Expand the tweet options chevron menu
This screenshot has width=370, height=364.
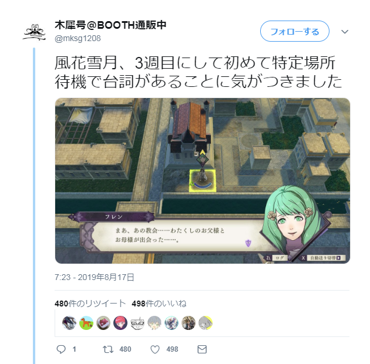click(x=345, y=32)
